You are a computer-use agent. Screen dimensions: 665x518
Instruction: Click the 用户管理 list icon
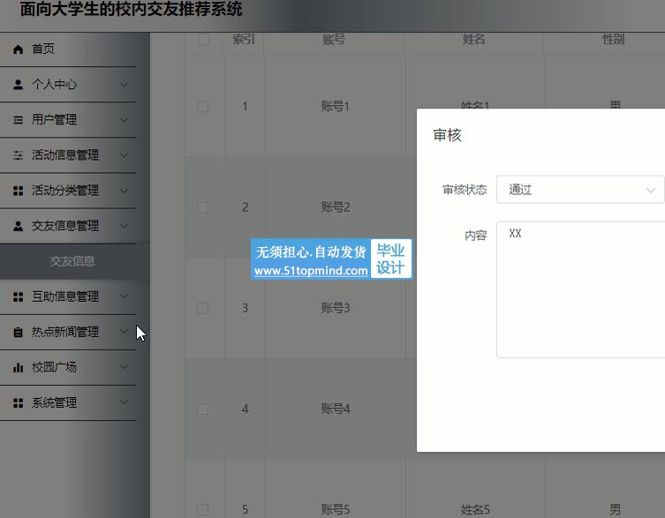click(18, 120)
